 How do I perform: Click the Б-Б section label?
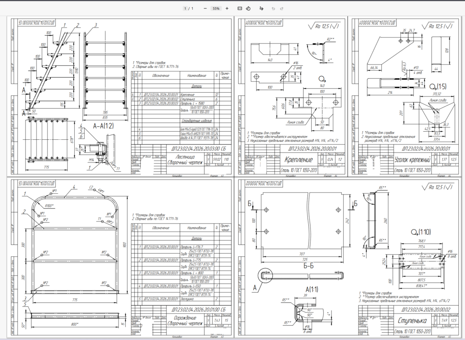(308, 266)
